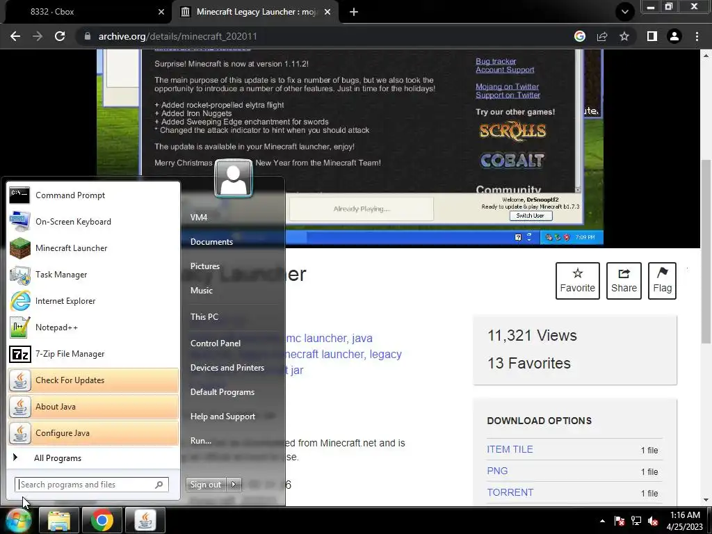The height and width of the screenshot is (534, 712).
Task: Open the Chrome profile menu
Action: click(x=674, y=36)
